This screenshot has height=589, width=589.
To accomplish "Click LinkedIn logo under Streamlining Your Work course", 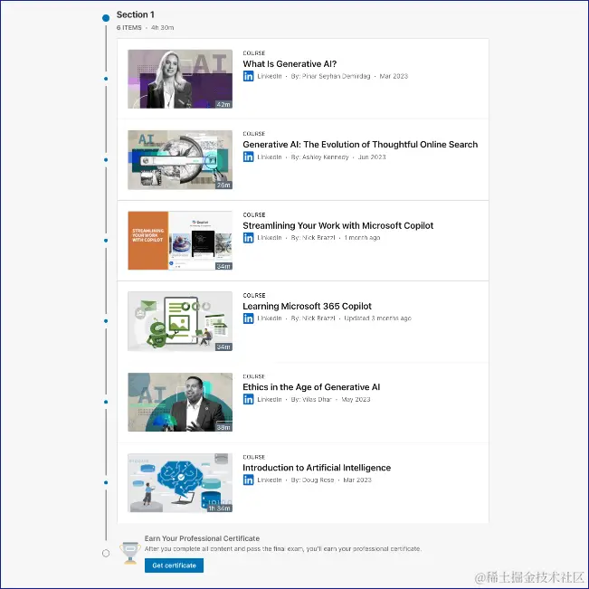I will click(248, 238).
